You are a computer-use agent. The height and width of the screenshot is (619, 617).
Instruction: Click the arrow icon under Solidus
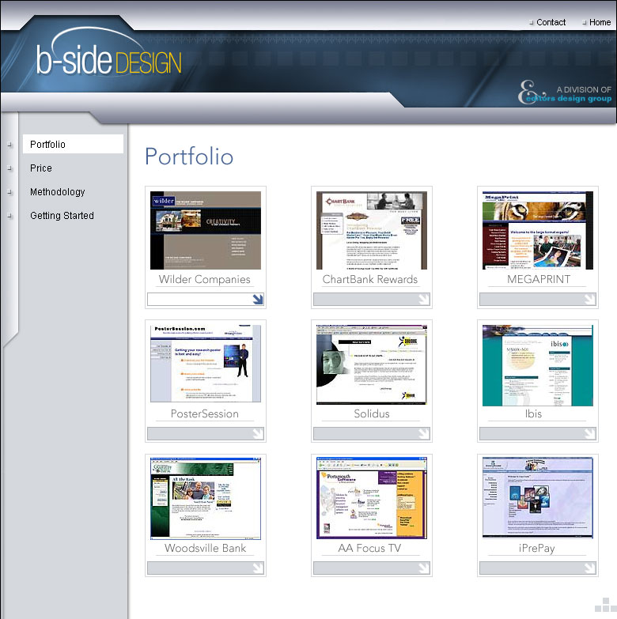424,434
